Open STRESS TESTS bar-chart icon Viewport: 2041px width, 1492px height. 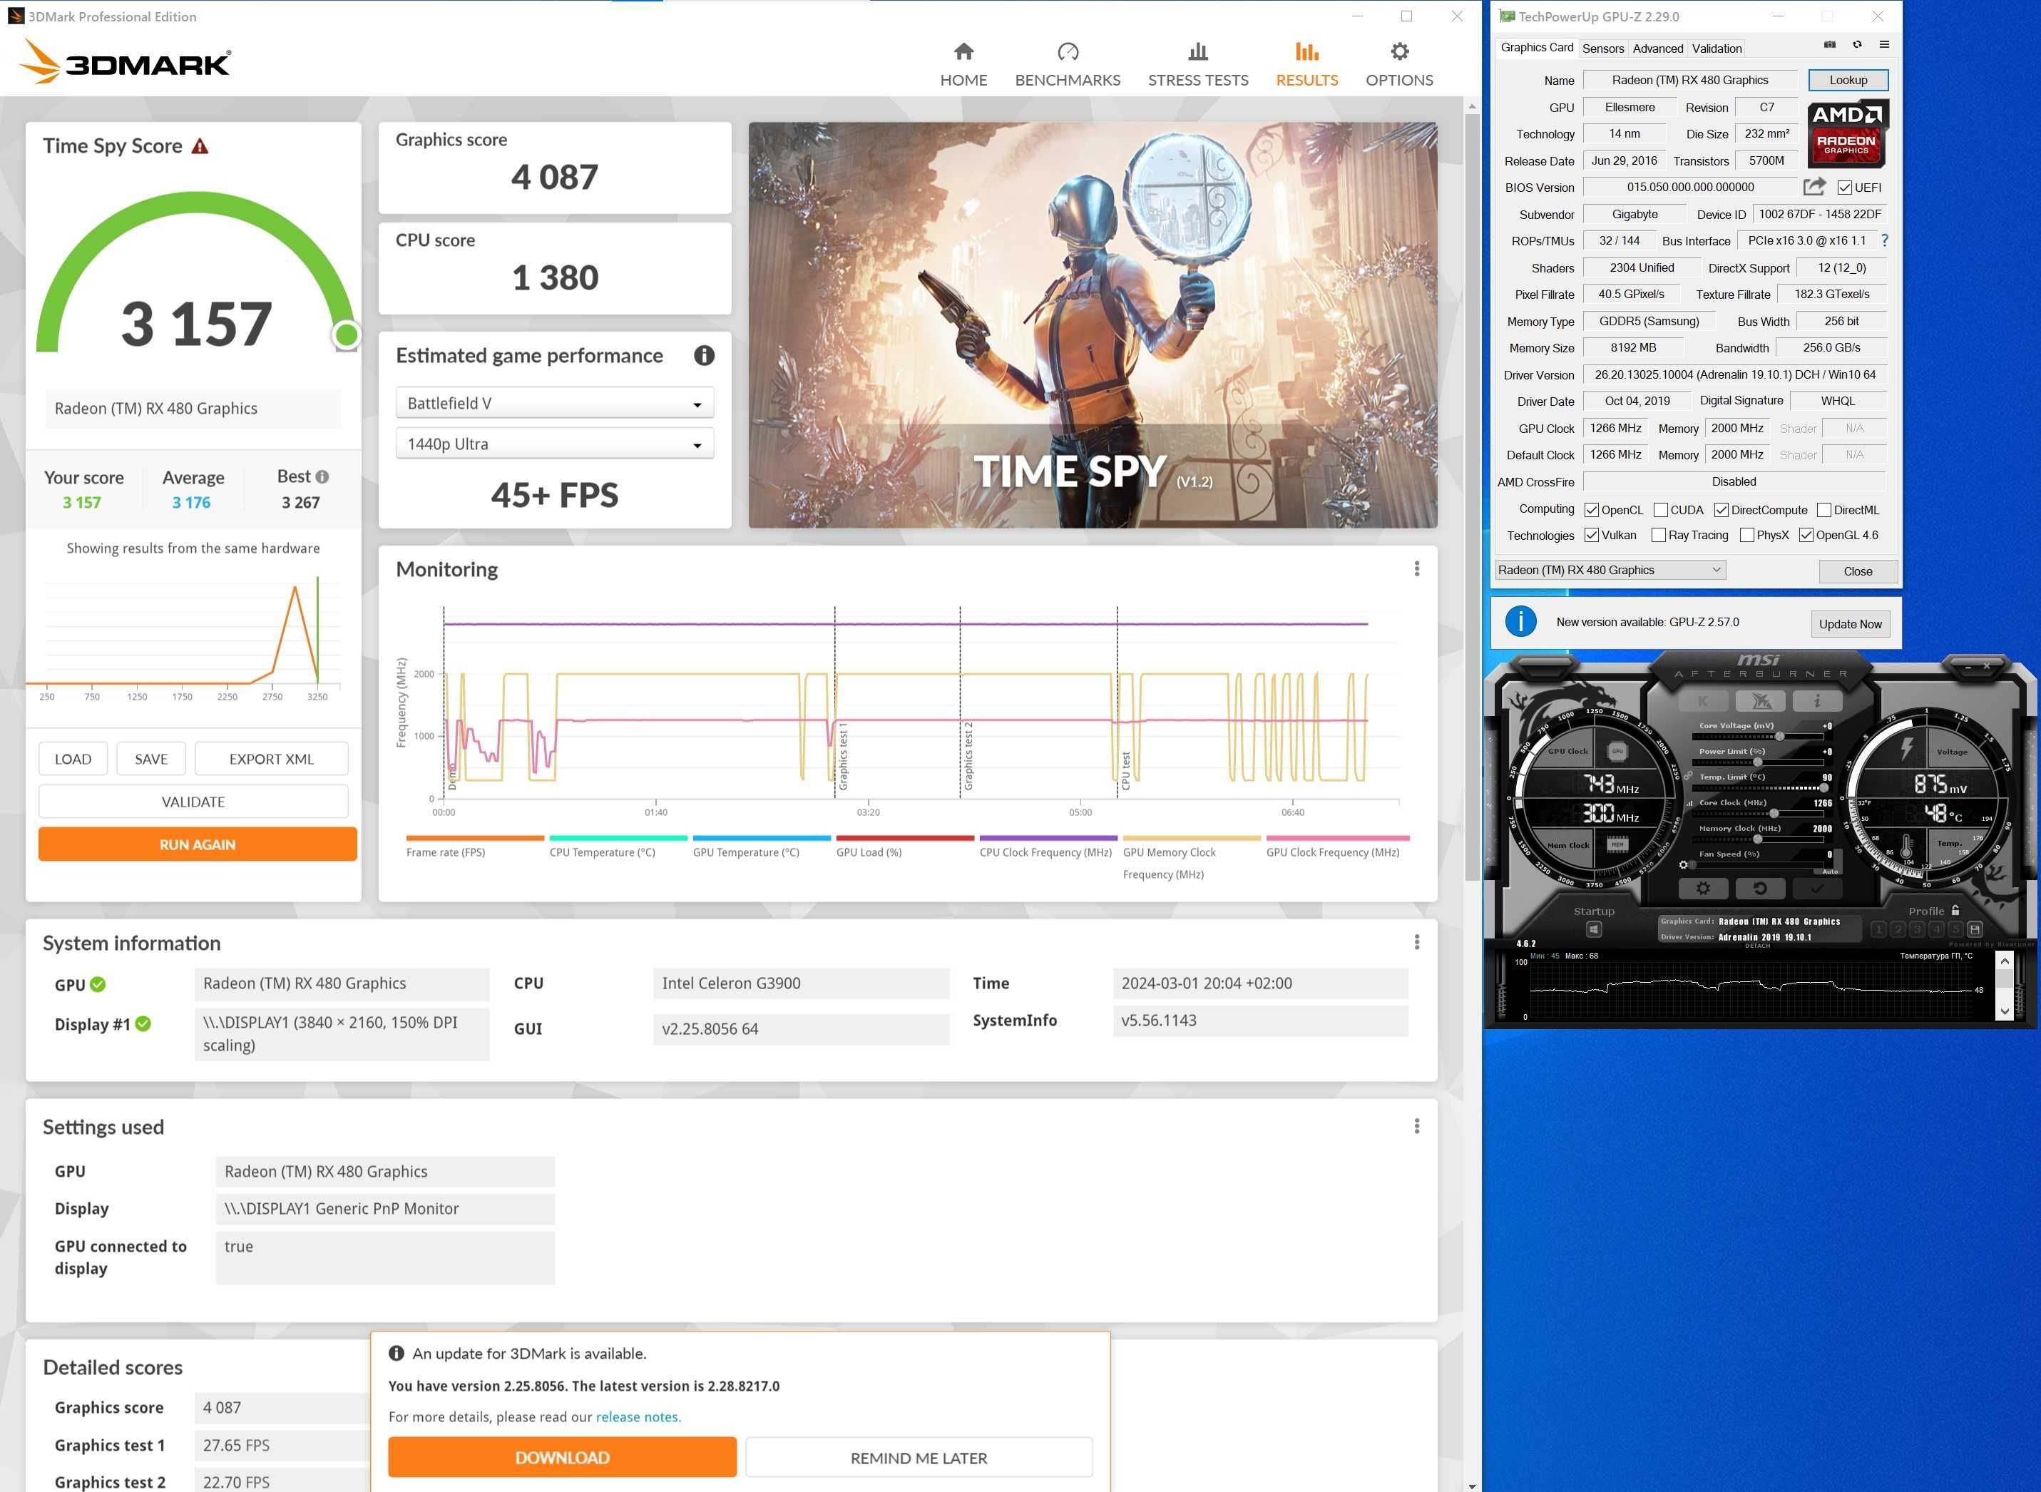(1197, 51)
